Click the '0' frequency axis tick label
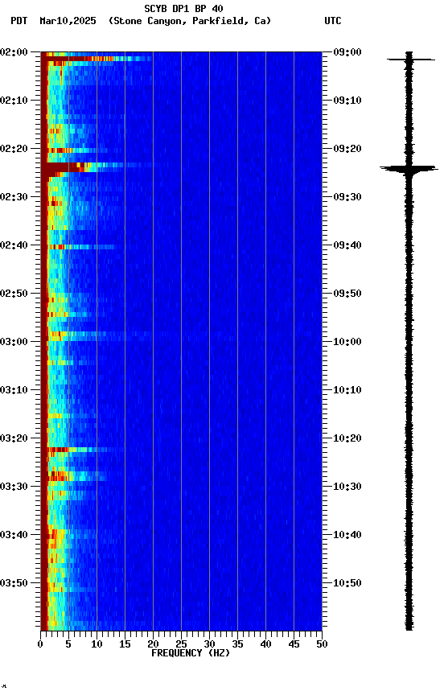Image resolution: width=444 pixels, height=695 pixels. coord(40,644)
